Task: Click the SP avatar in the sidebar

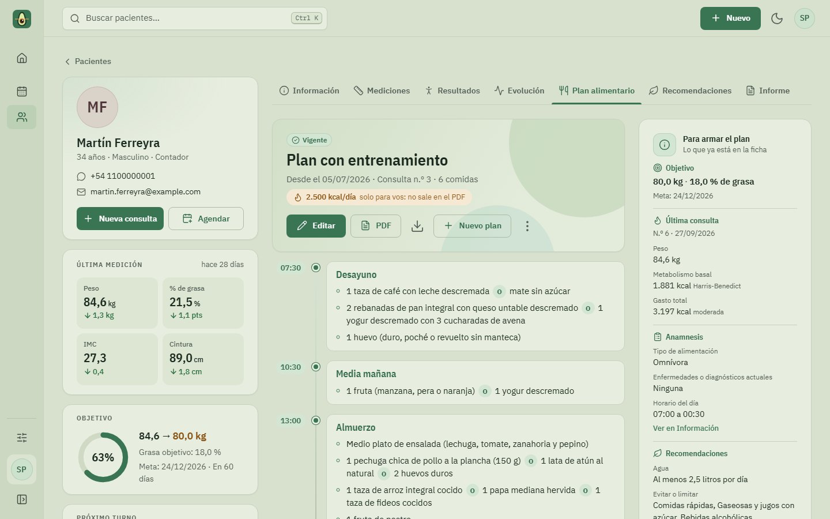Action: [21, 469]
